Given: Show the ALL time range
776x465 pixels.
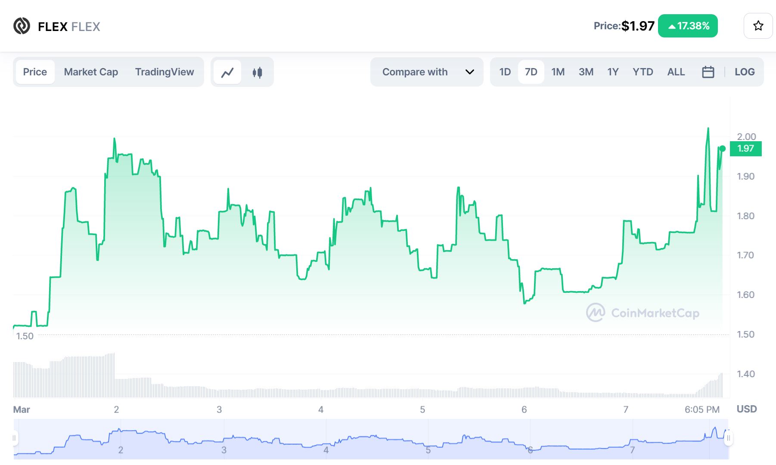Looking at the screenshot, I should pos(676,72).
